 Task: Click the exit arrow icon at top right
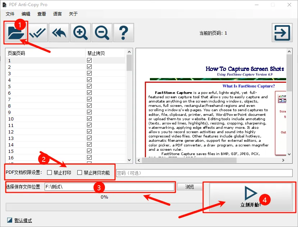[282, 33]
